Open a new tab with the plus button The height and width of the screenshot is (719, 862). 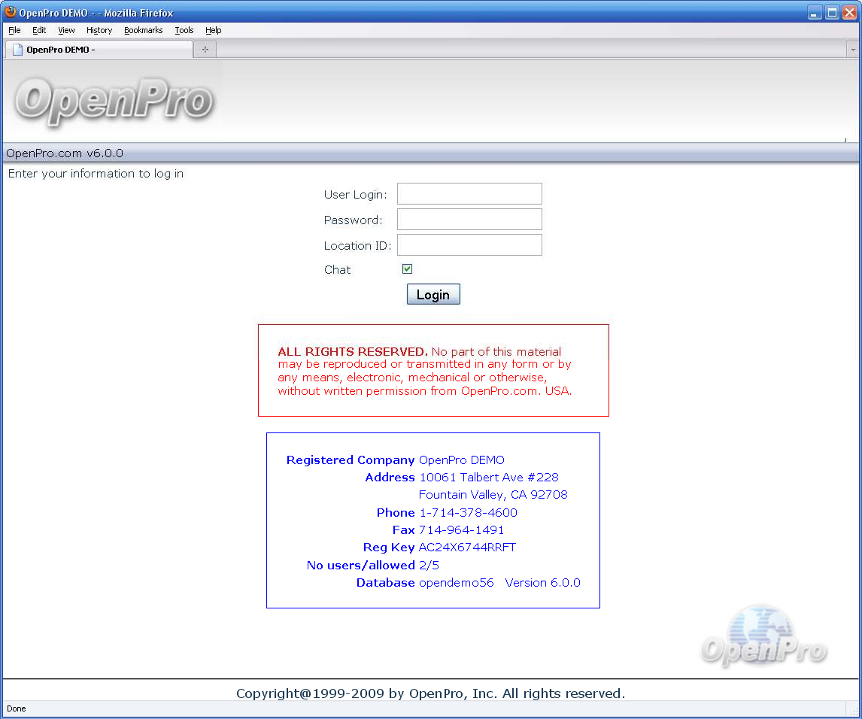[205, 50]
